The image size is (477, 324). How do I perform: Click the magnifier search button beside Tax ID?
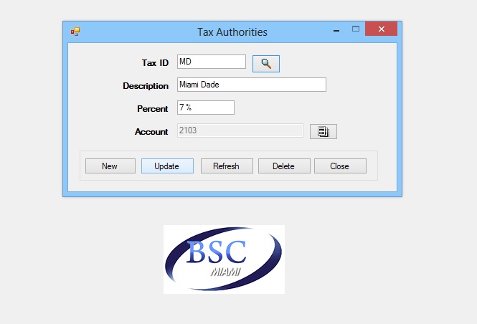coord(266,64)
